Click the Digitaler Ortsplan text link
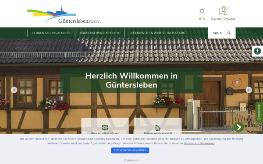This screenshot has height=164, width=263. 223,19
